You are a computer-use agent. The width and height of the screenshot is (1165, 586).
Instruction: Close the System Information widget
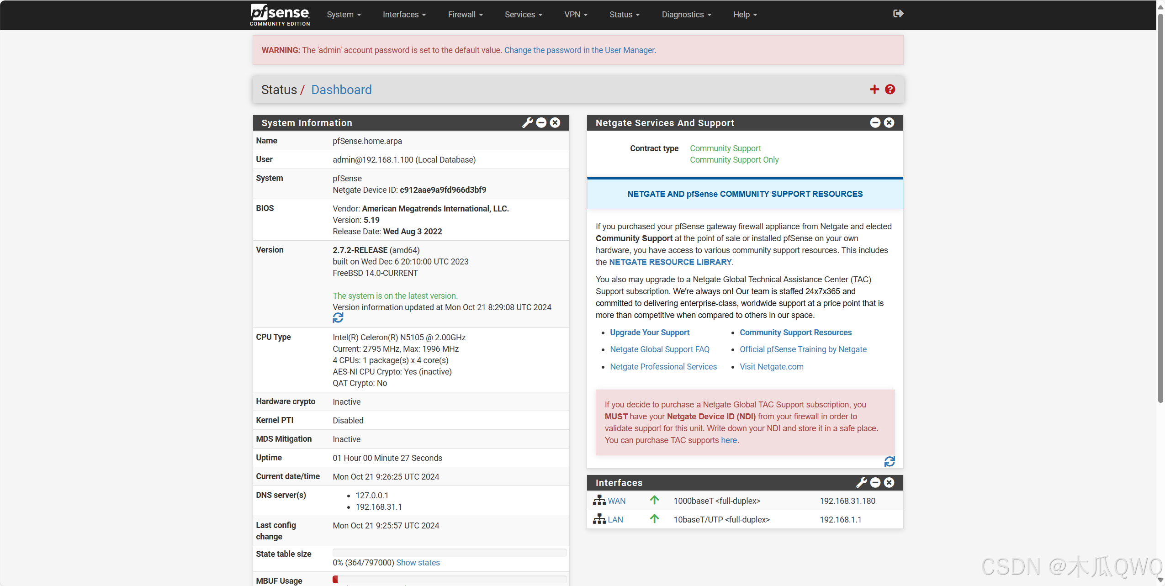pos(555,122)
